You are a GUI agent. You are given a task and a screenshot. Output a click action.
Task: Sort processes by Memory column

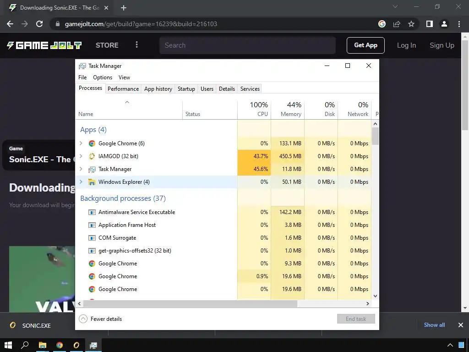pos(288,109)
